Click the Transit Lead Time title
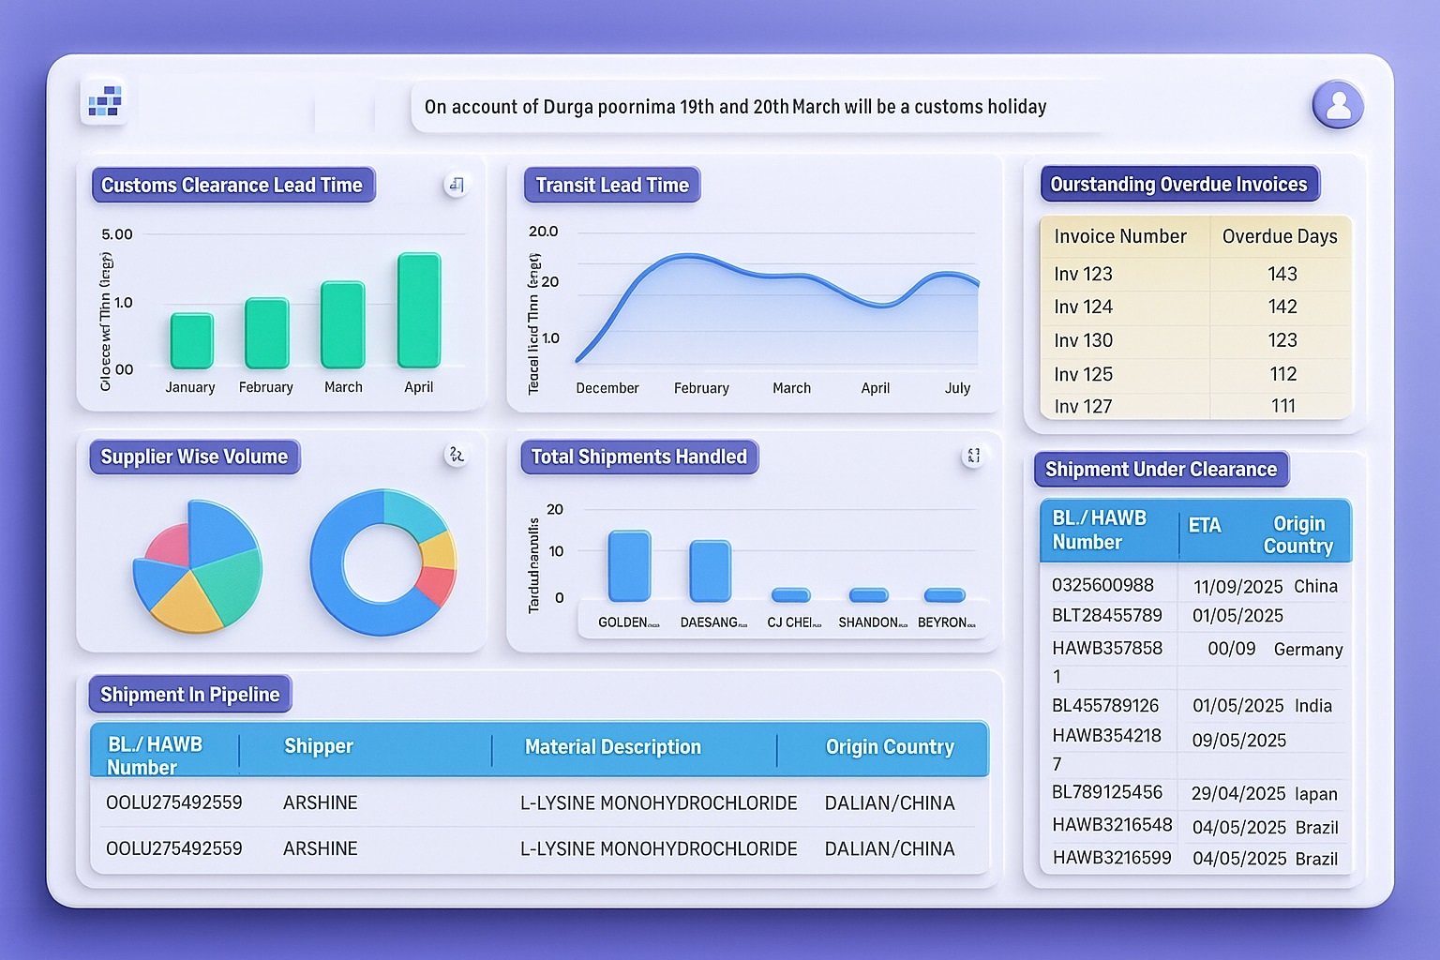 tap(611, 186)
